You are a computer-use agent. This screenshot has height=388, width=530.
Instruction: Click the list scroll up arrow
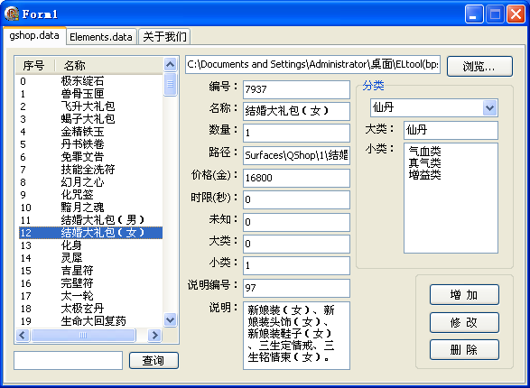pos(170,64)
